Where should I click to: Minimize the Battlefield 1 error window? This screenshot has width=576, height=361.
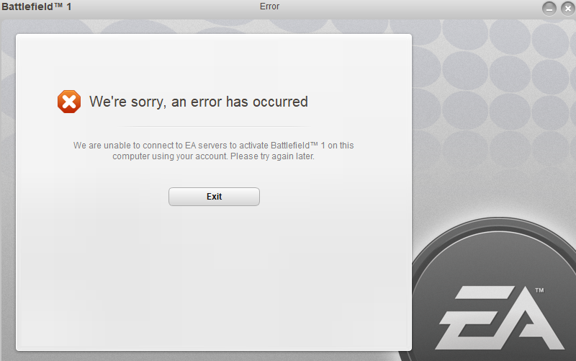coord(549,9)
